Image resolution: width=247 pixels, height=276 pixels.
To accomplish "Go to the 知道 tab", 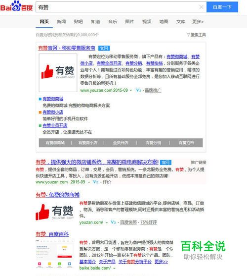I will click(x=95, y=22).
